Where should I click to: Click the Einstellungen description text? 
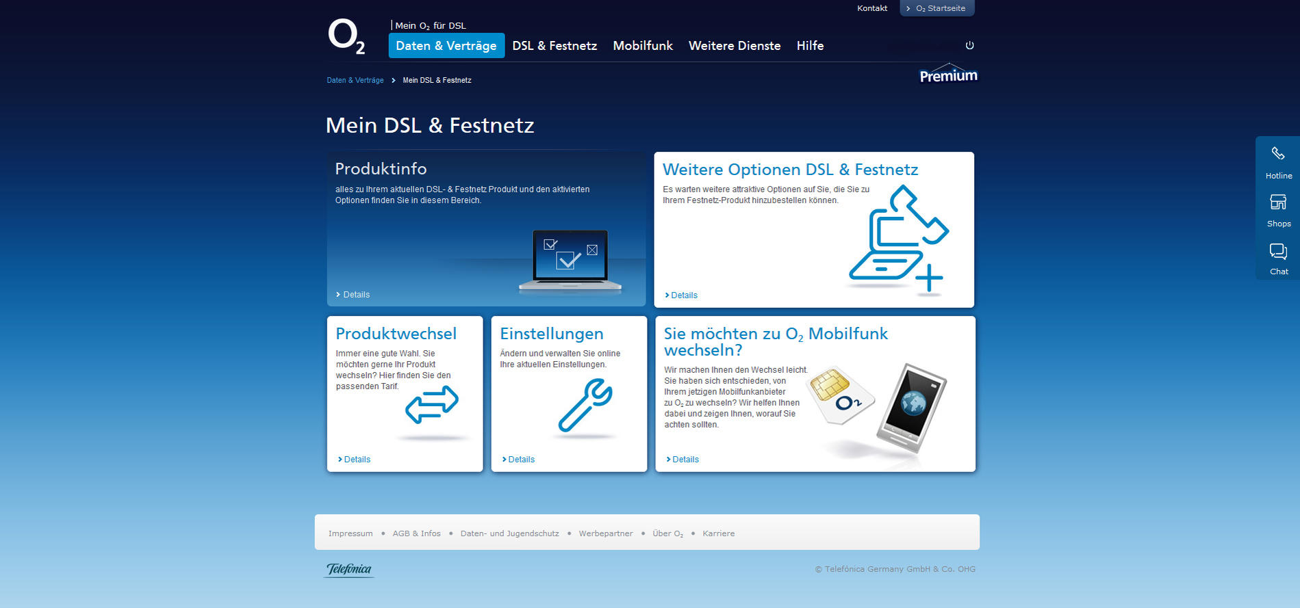(x=560, y=359)
